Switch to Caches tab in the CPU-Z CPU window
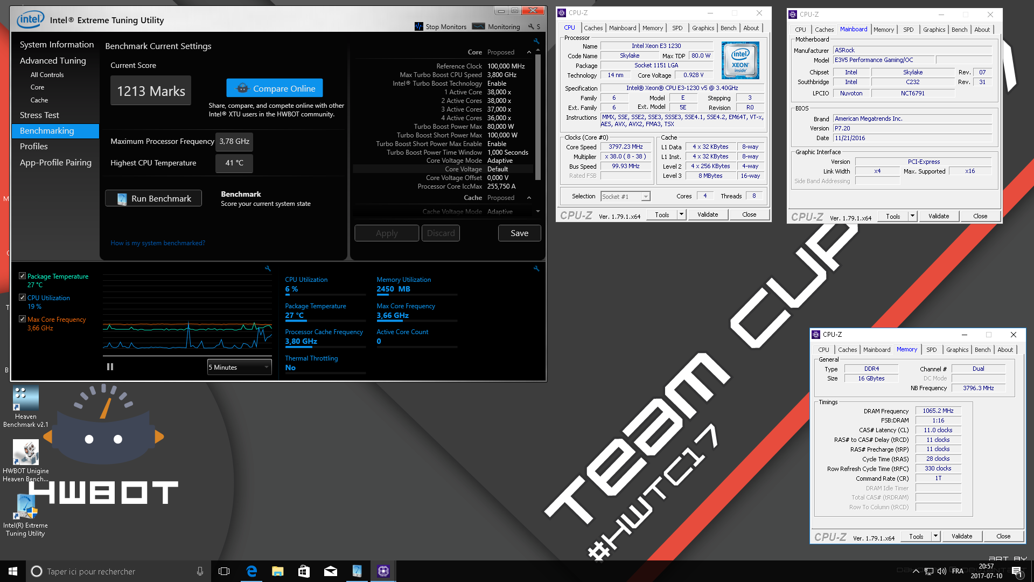This screenshot has height=582, width=1034. (593, 28)
